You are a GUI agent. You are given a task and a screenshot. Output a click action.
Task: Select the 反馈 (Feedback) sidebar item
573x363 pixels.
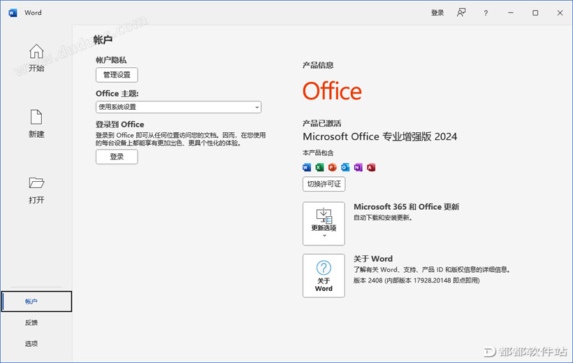point(31,322)
